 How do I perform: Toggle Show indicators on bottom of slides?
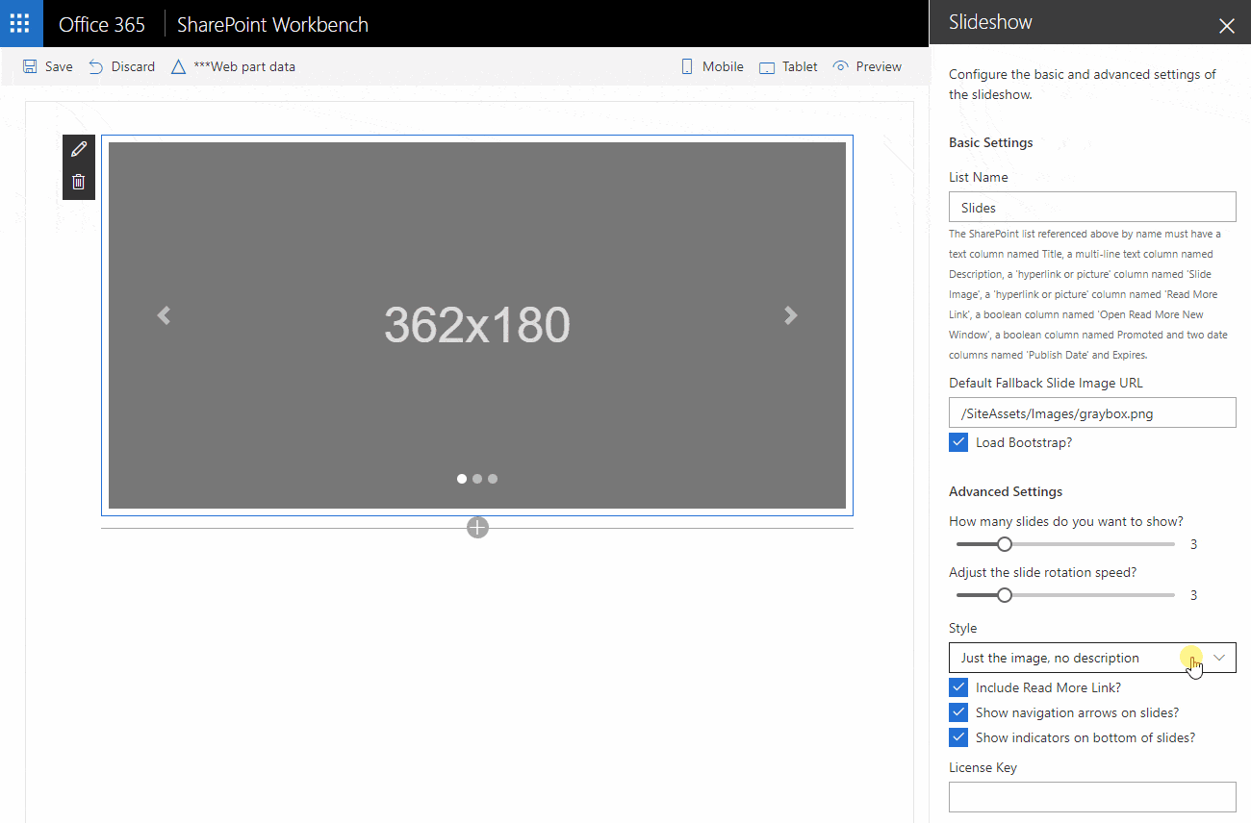(958, 737)
